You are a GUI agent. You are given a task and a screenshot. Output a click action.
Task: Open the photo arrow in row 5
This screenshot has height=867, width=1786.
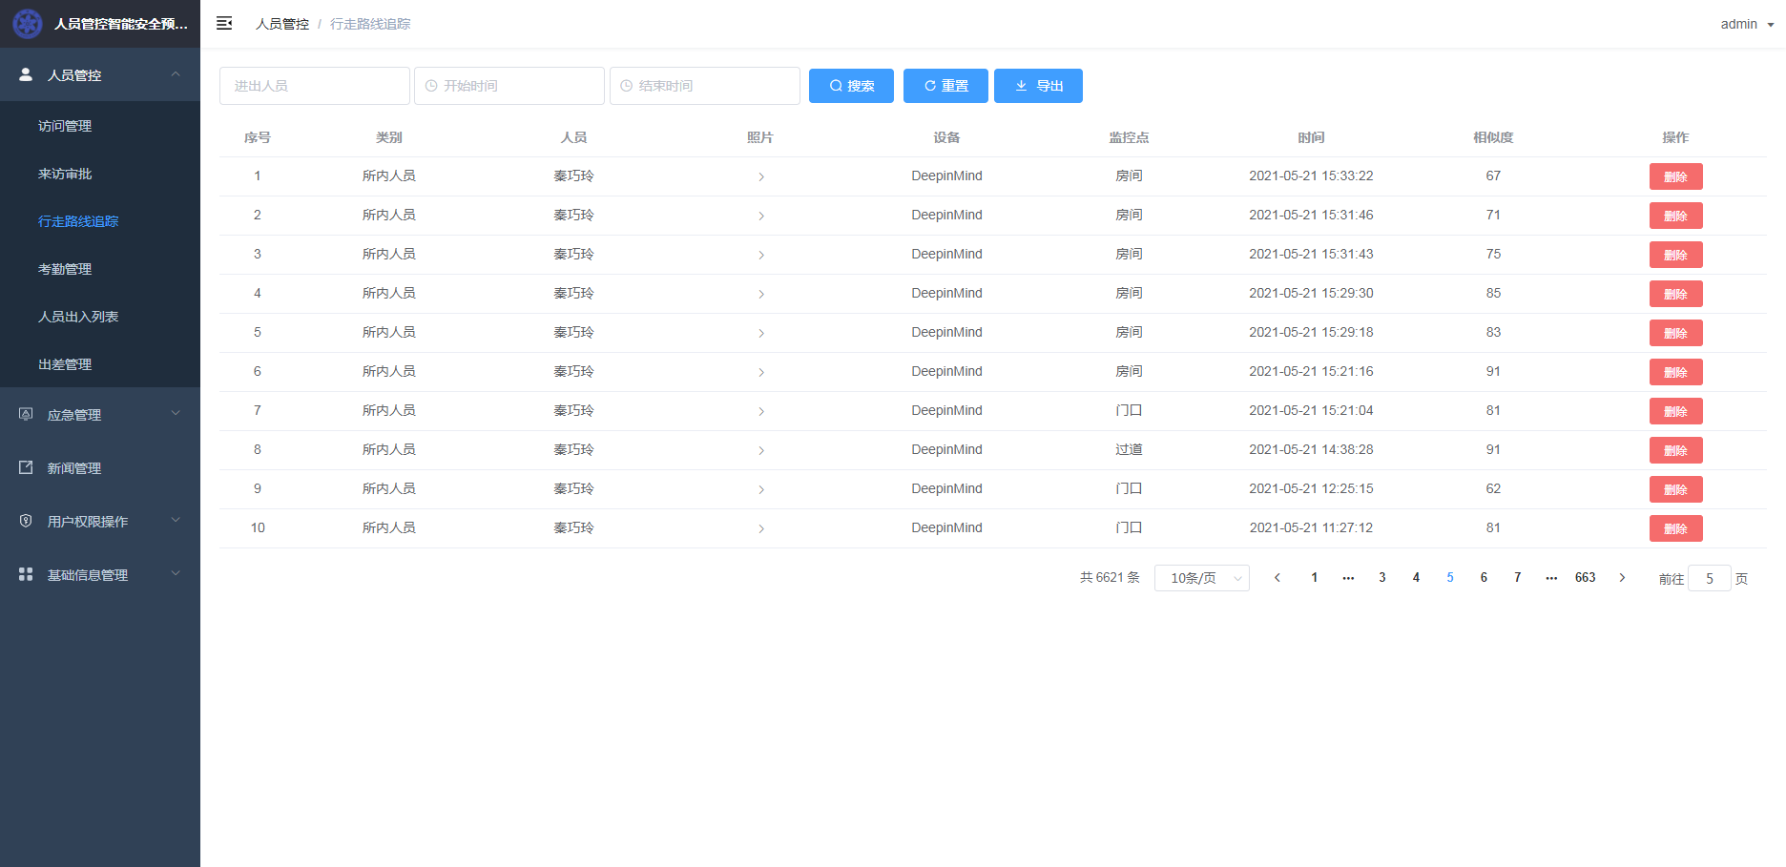(760, 333)
